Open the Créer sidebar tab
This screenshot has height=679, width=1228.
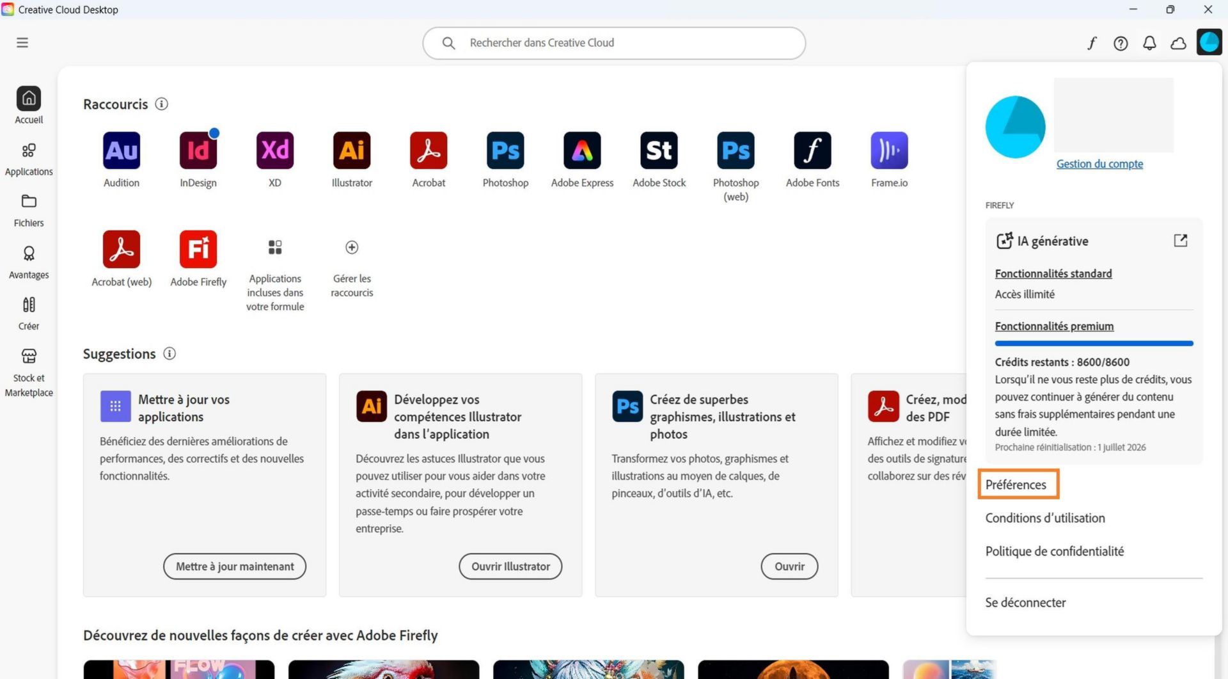[x=29, y=314]
